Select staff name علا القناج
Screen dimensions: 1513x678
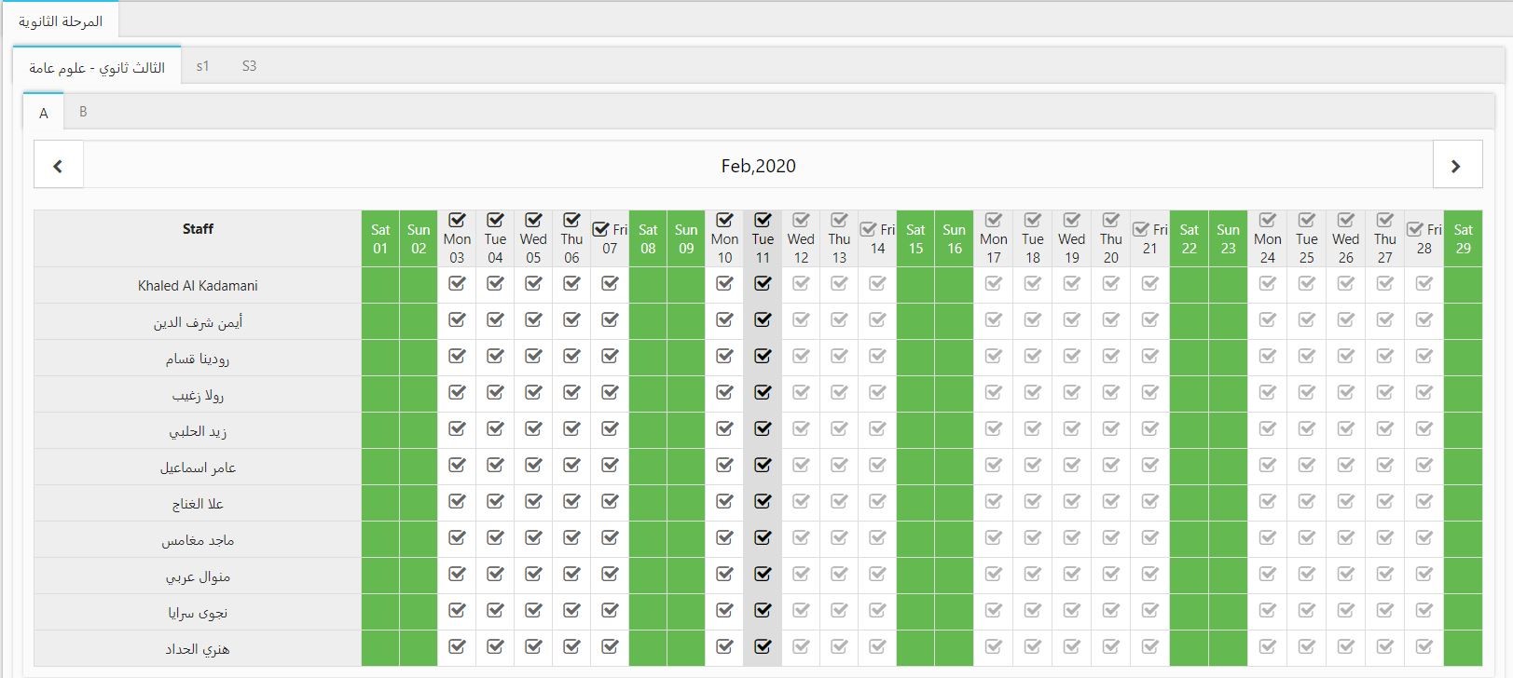[x=198, y=504]
